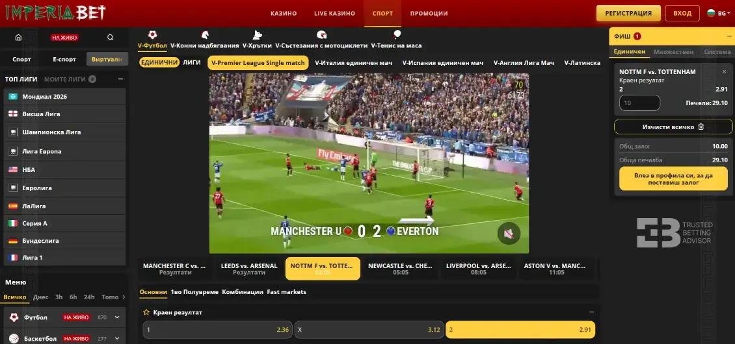The image size is (735, 344).
Task: Open the LIVERPOOL vs. ARSE... 08:05 match
Action: coord(479,269)
